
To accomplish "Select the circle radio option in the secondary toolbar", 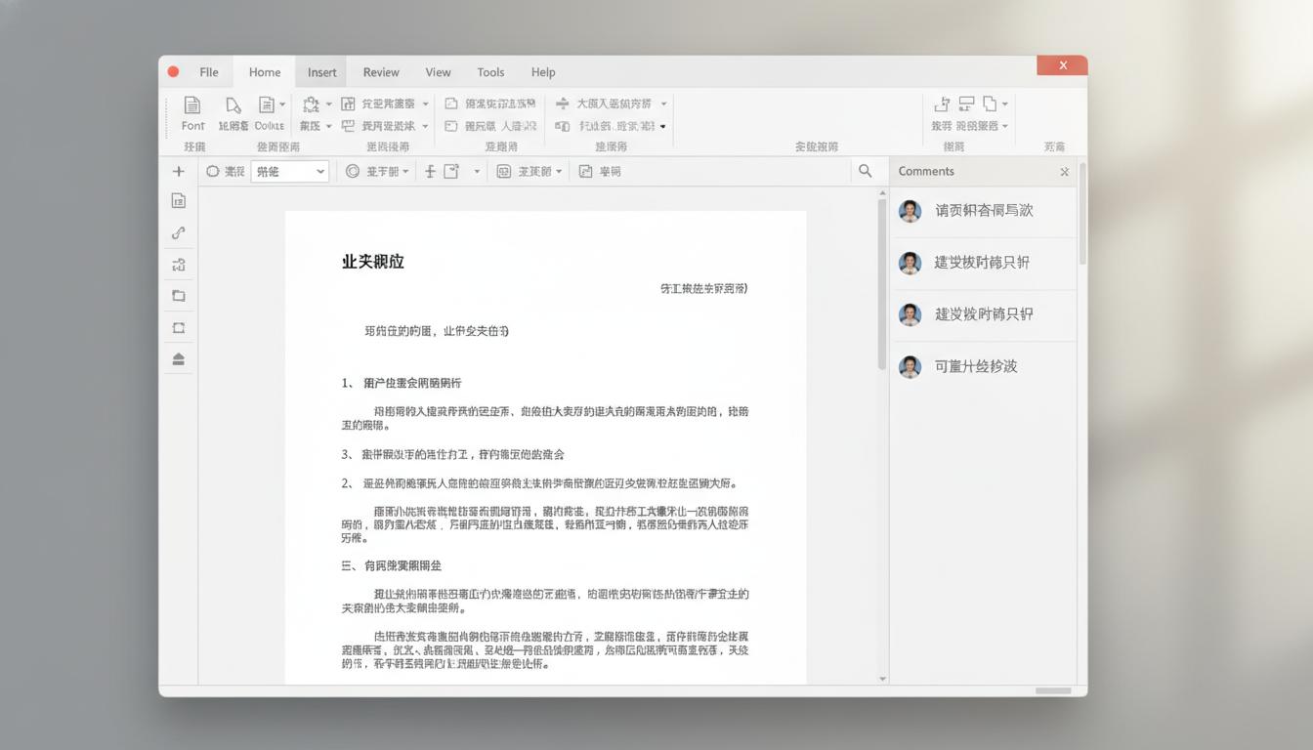I will (213, 171).
